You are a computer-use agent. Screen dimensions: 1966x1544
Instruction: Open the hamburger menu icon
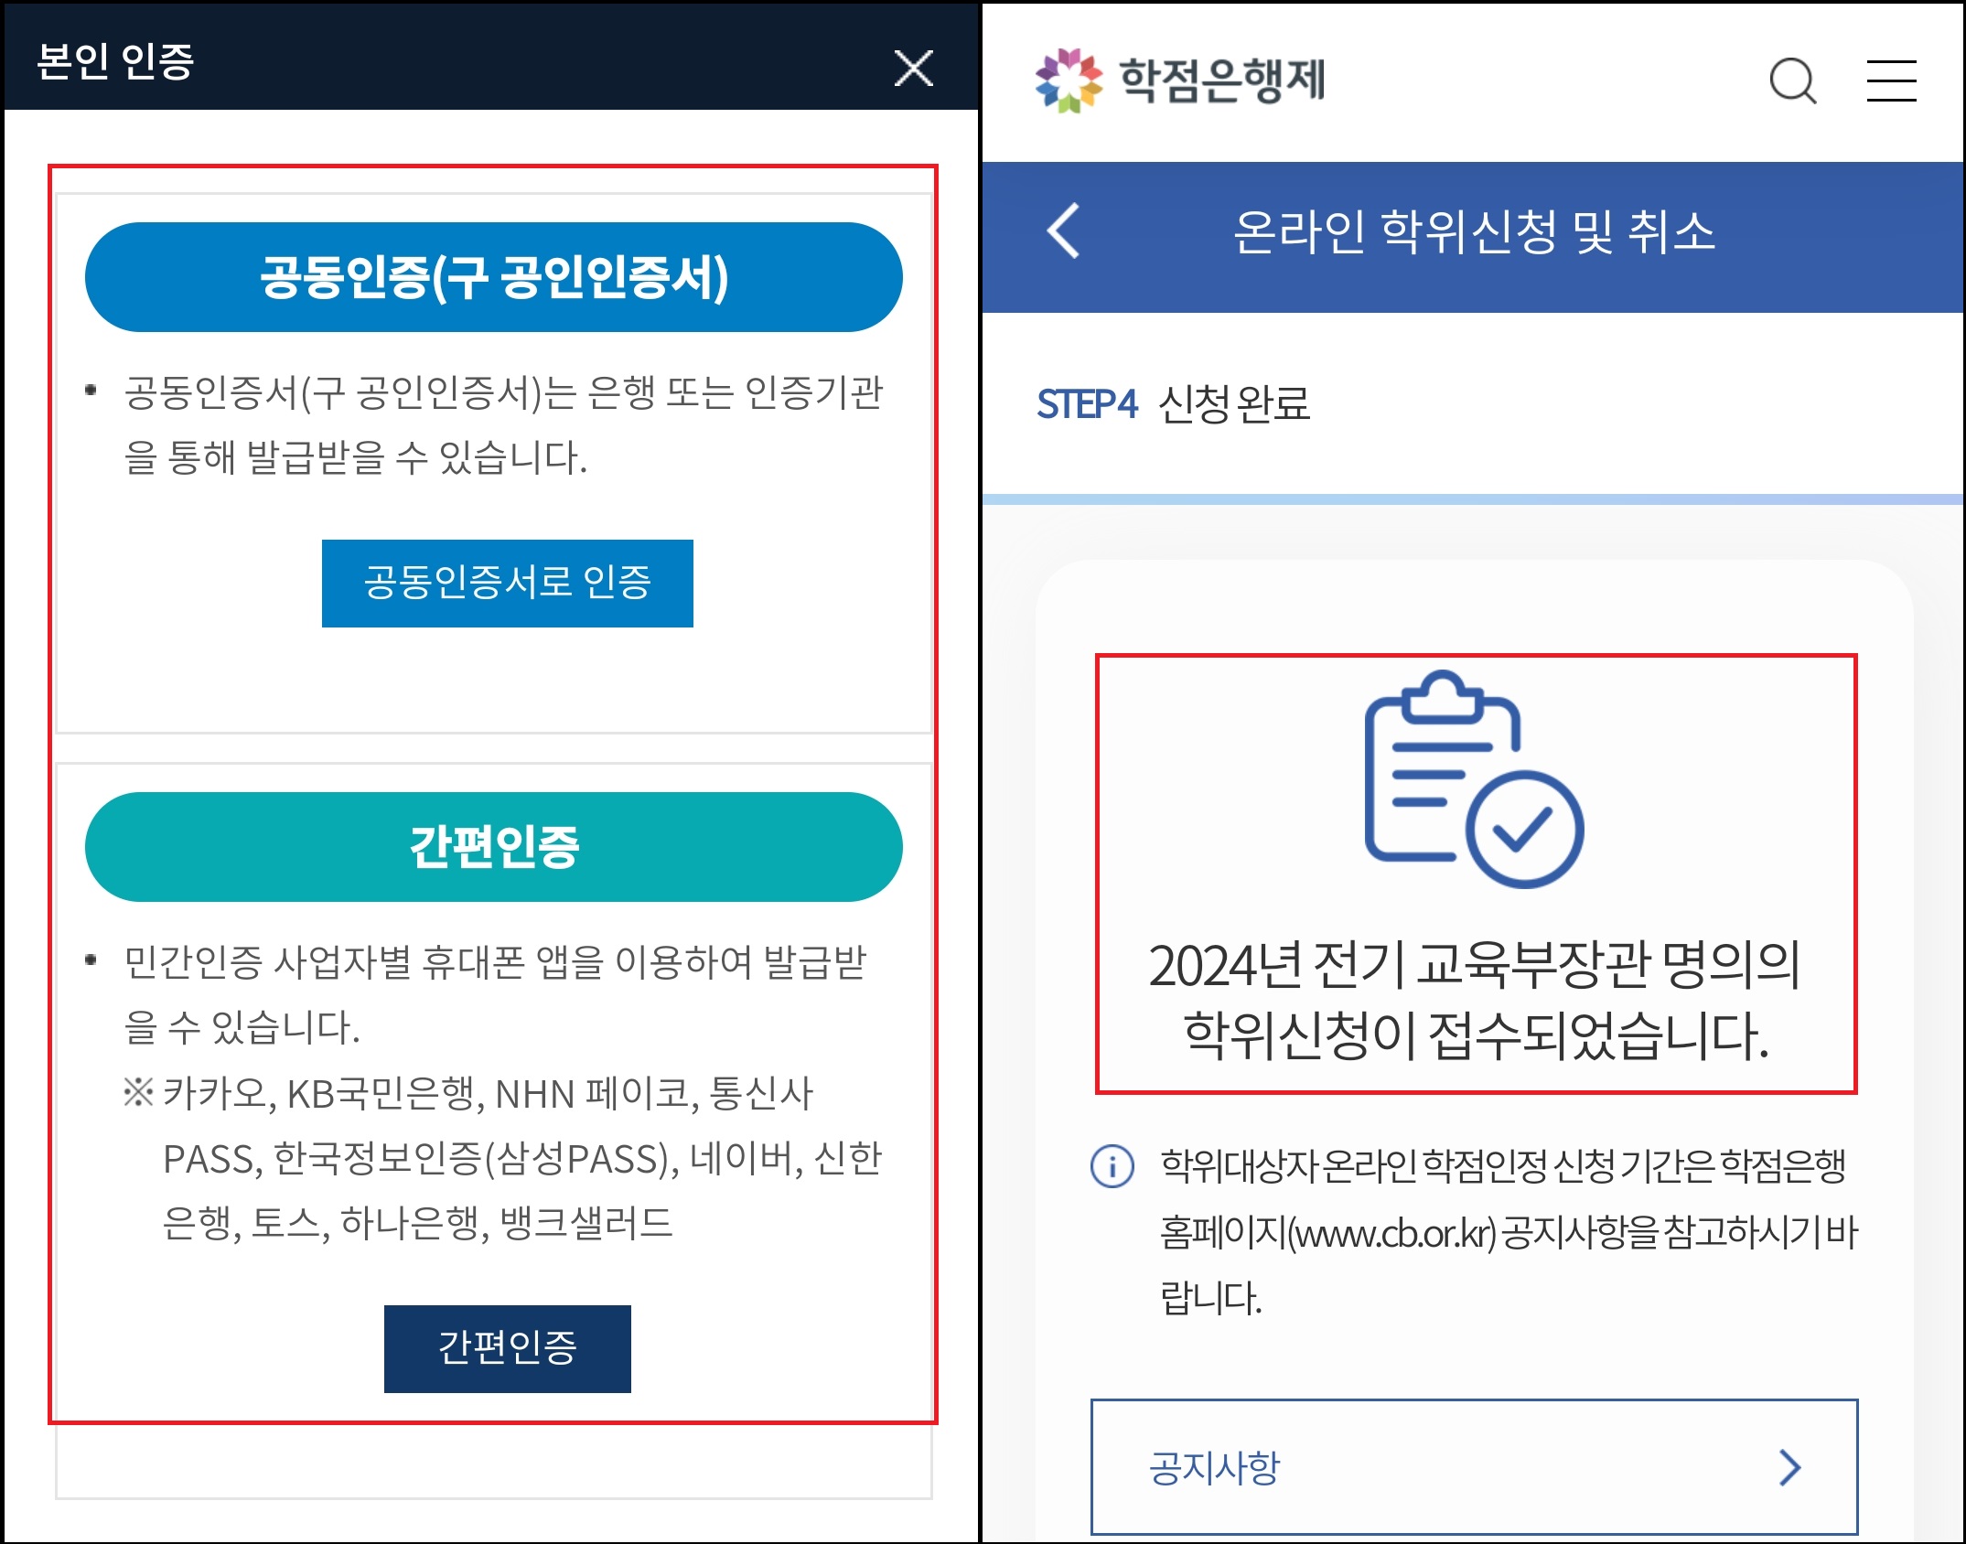pyautogui.click(x=1891, y=80)
